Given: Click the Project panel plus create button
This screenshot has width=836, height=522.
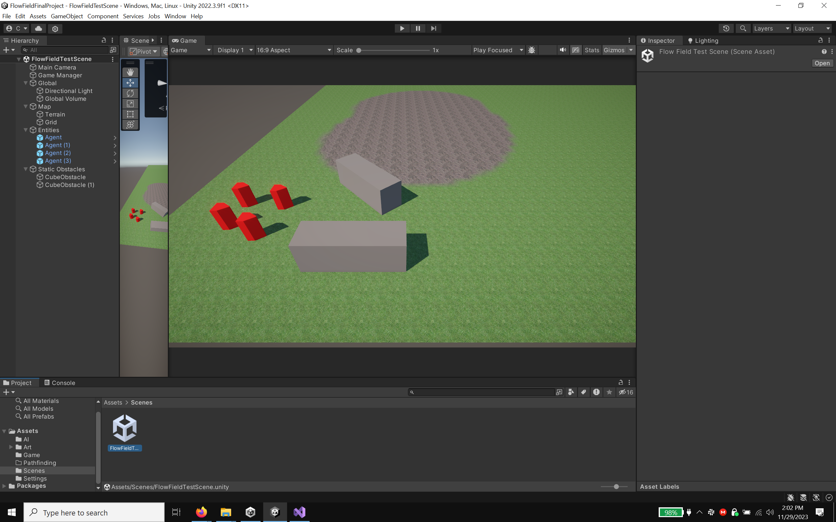Looking at the screenshot, I should tap(8, 392).
